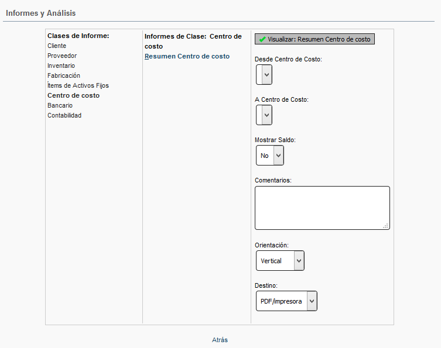Select the Cliente report class

[57, 46]
